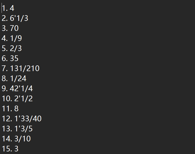Click the value 2'1/2 on line 10
The height and width of the screenshot is (154, 195).
(23, 99)
